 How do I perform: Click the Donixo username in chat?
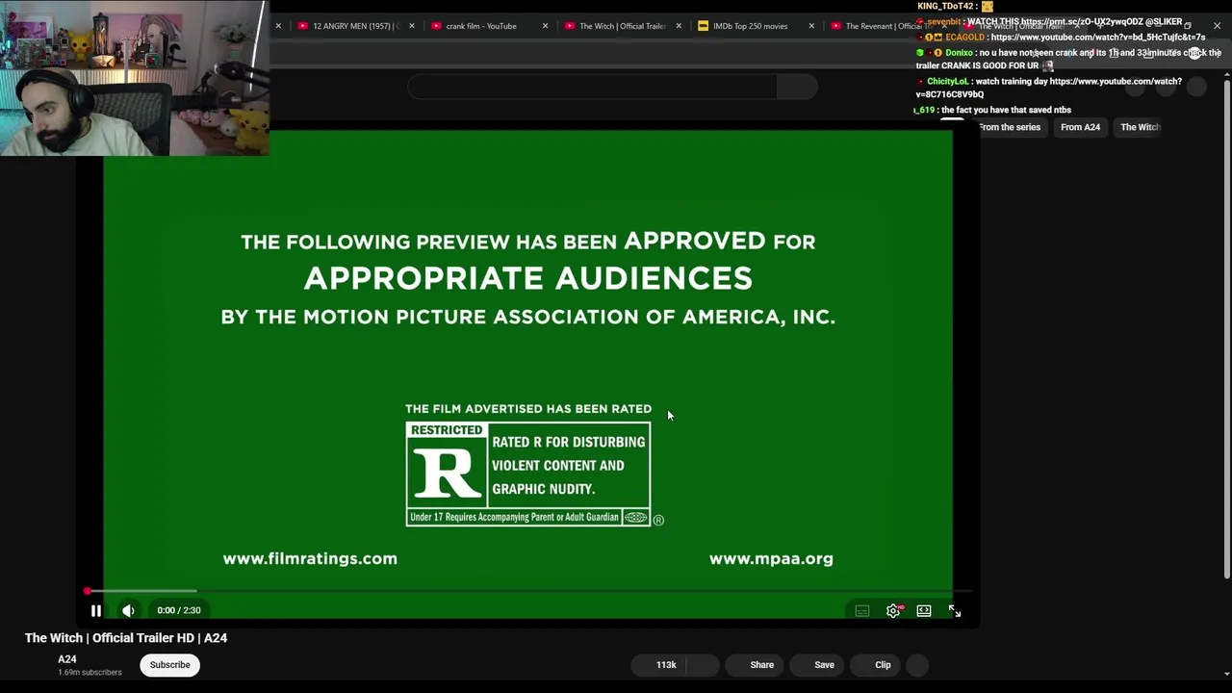point(959,53)
